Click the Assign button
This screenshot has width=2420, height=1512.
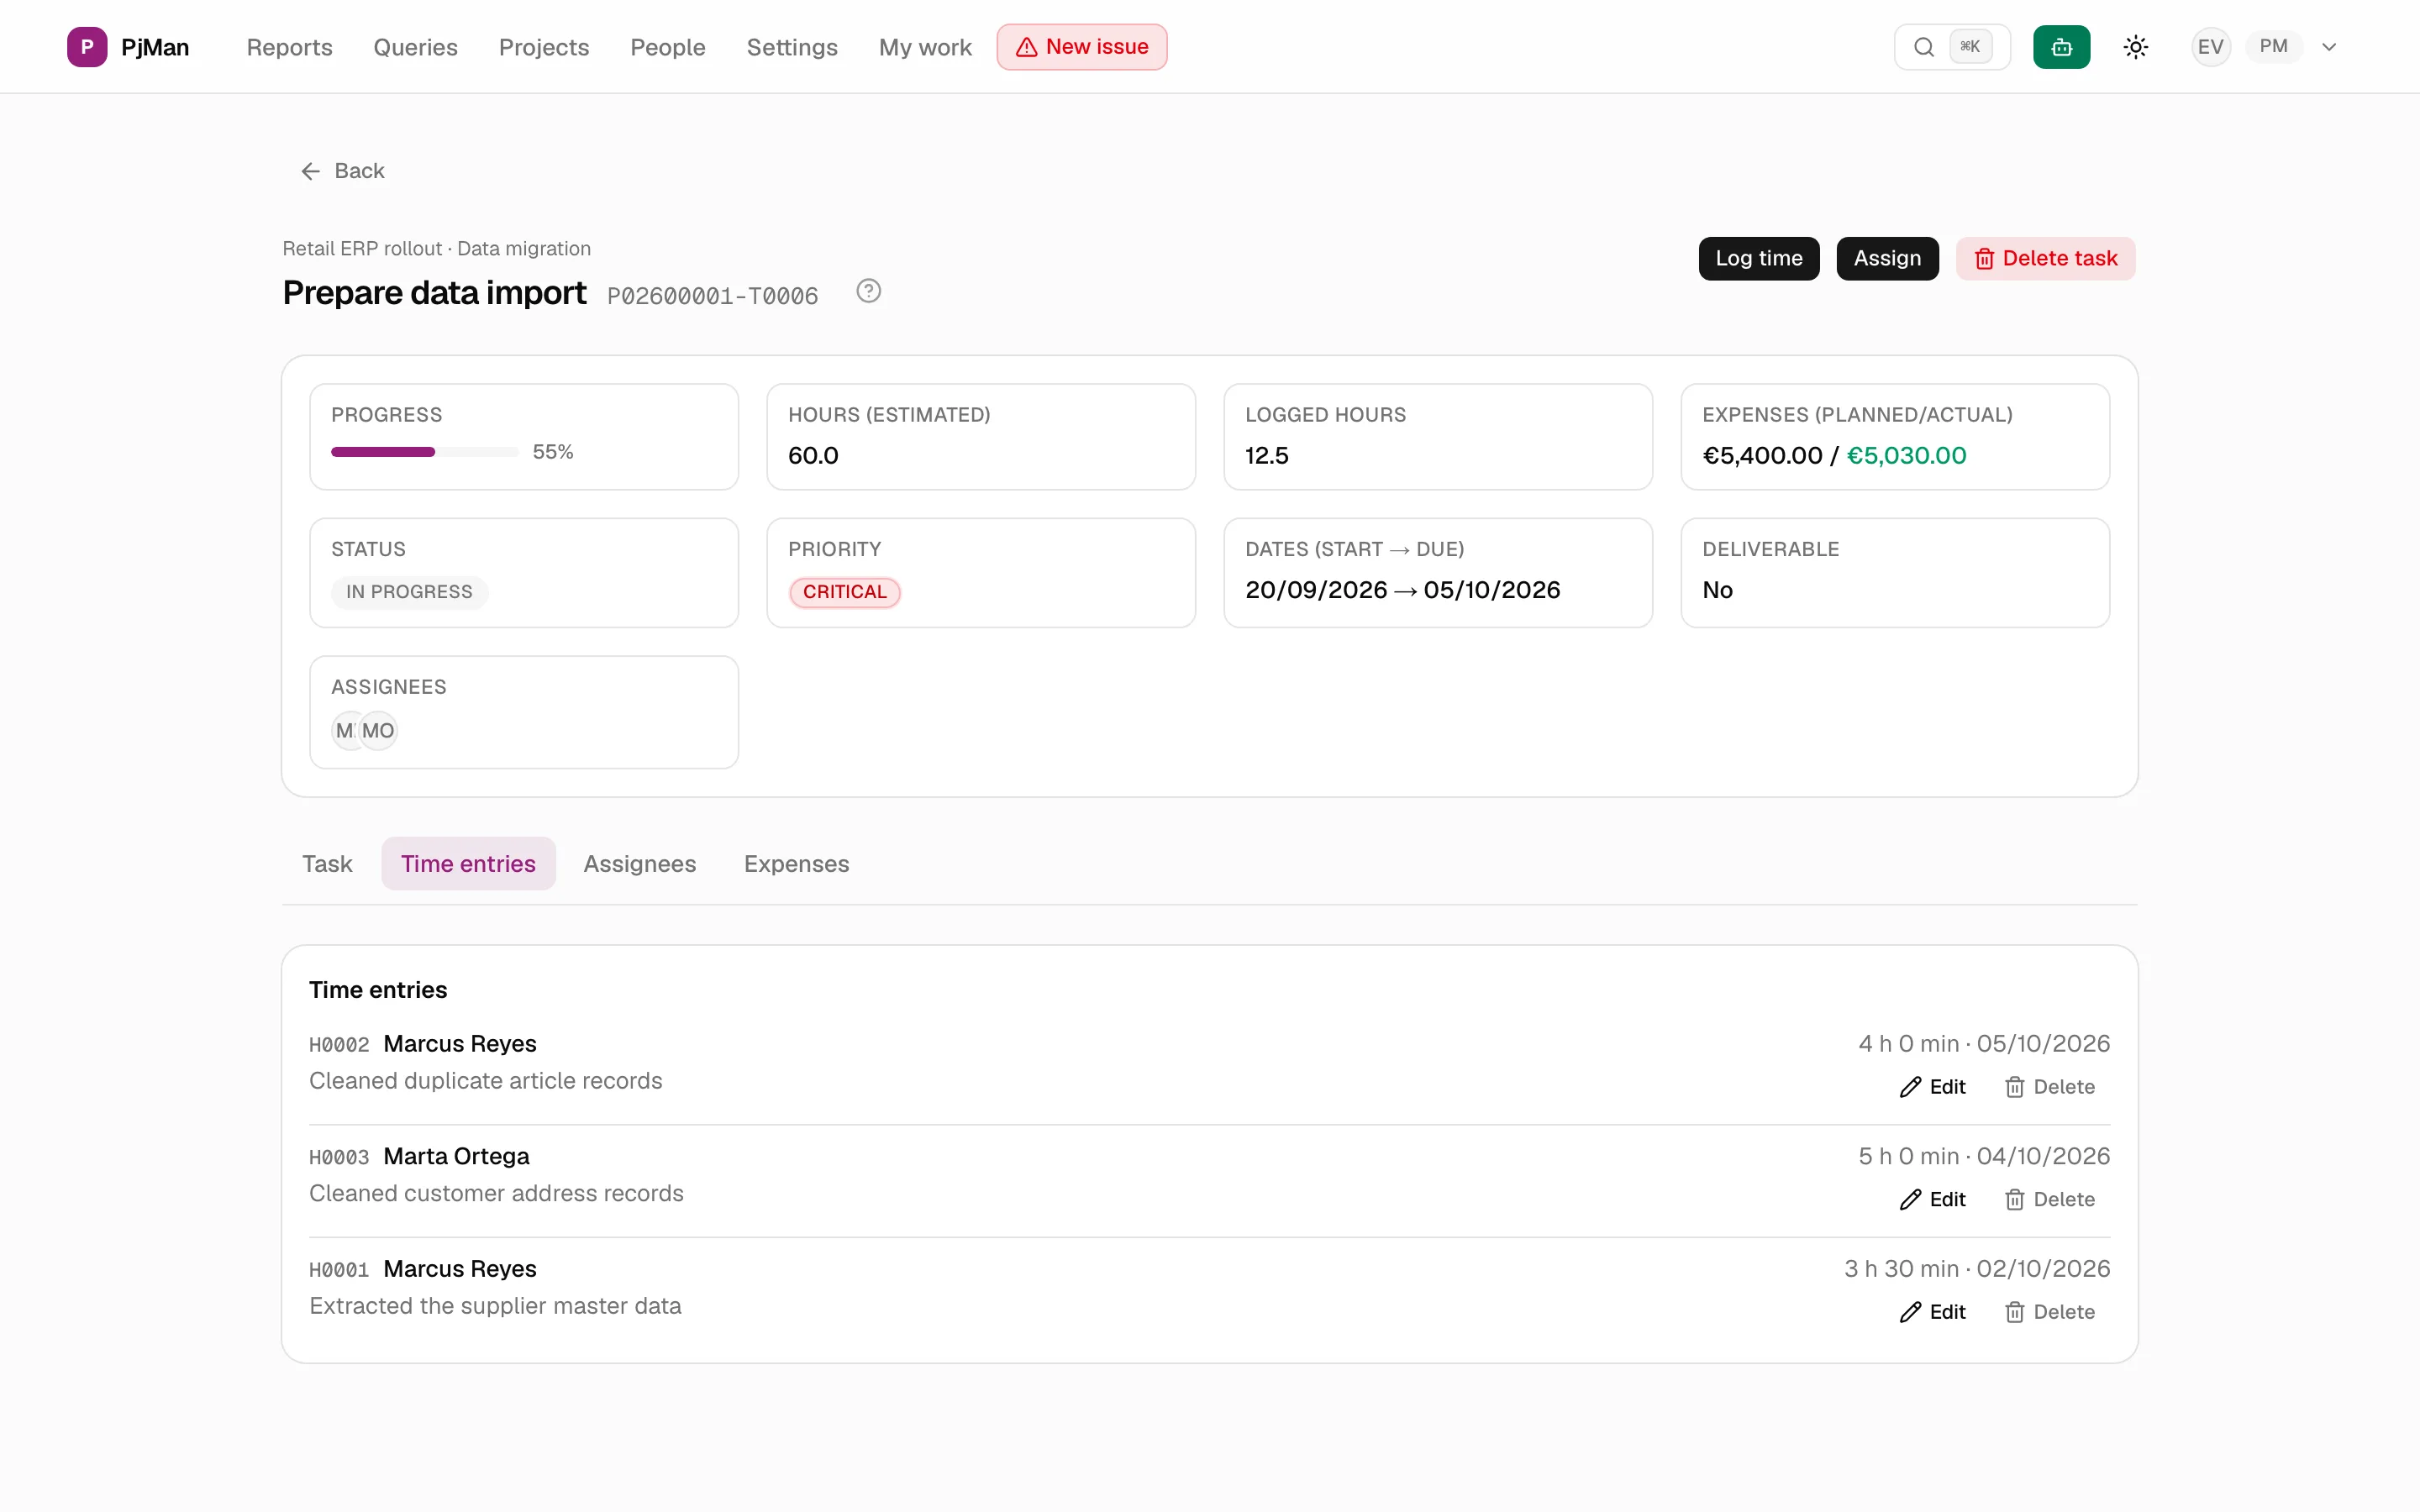(1887, 259)
